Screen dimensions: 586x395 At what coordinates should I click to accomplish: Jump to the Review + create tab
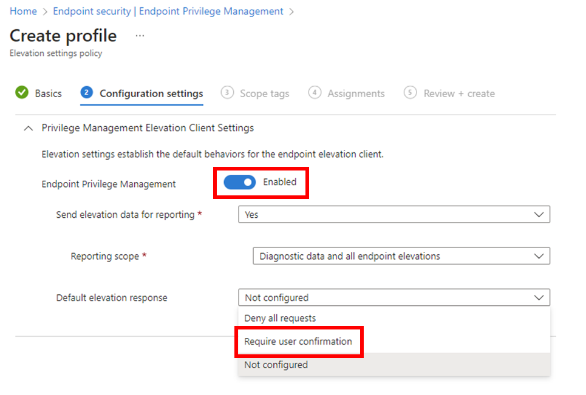click(459, 93)
